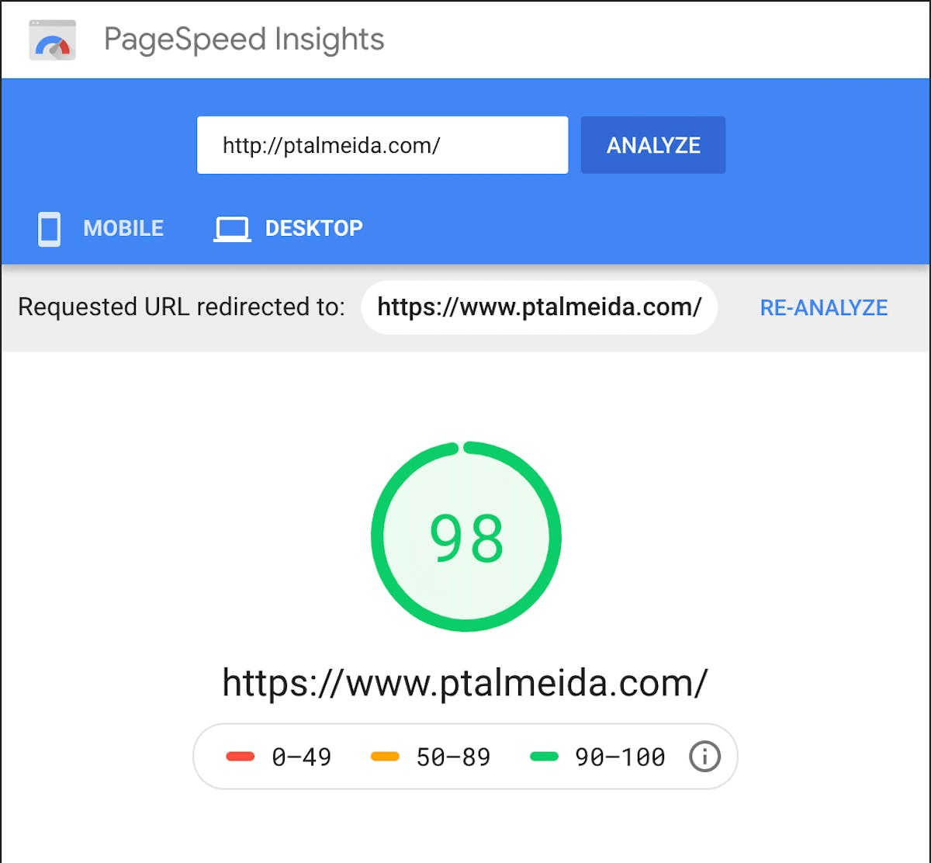
Task: Click the https://www.ptalmeida.com/ heading below score
Action: pos(465,683)
